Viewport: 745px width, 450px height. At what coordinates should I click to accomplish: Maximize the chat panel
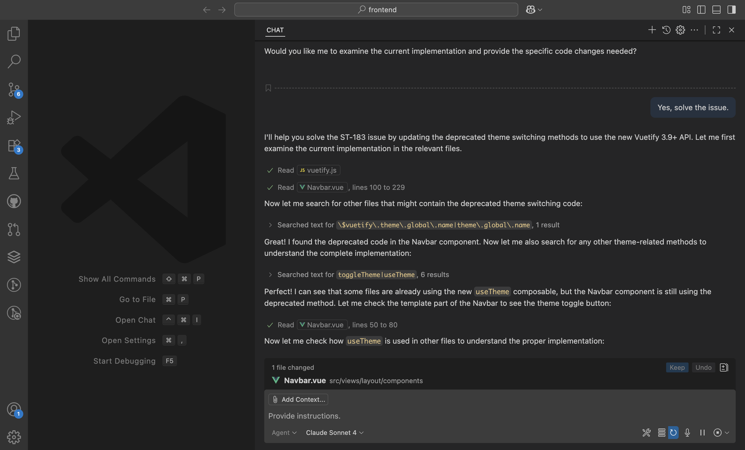[x=716, y=30]
